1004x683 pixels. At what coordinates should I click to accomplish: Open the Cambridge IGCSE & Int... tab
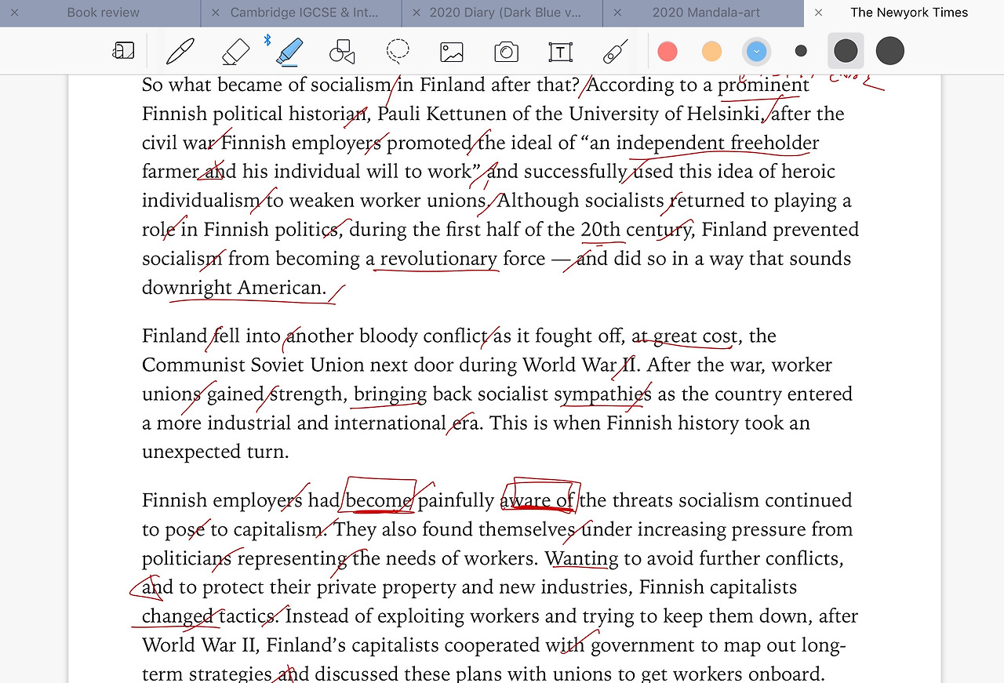coord(304,13)
